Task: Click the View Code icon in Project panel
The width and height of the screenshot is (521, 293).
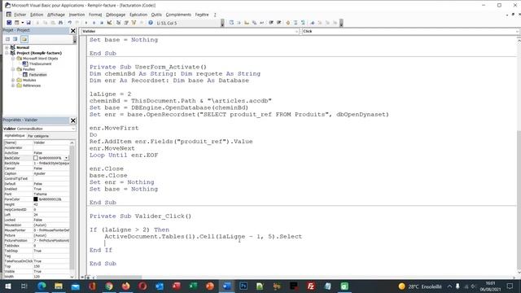Action: coord(7,39)
